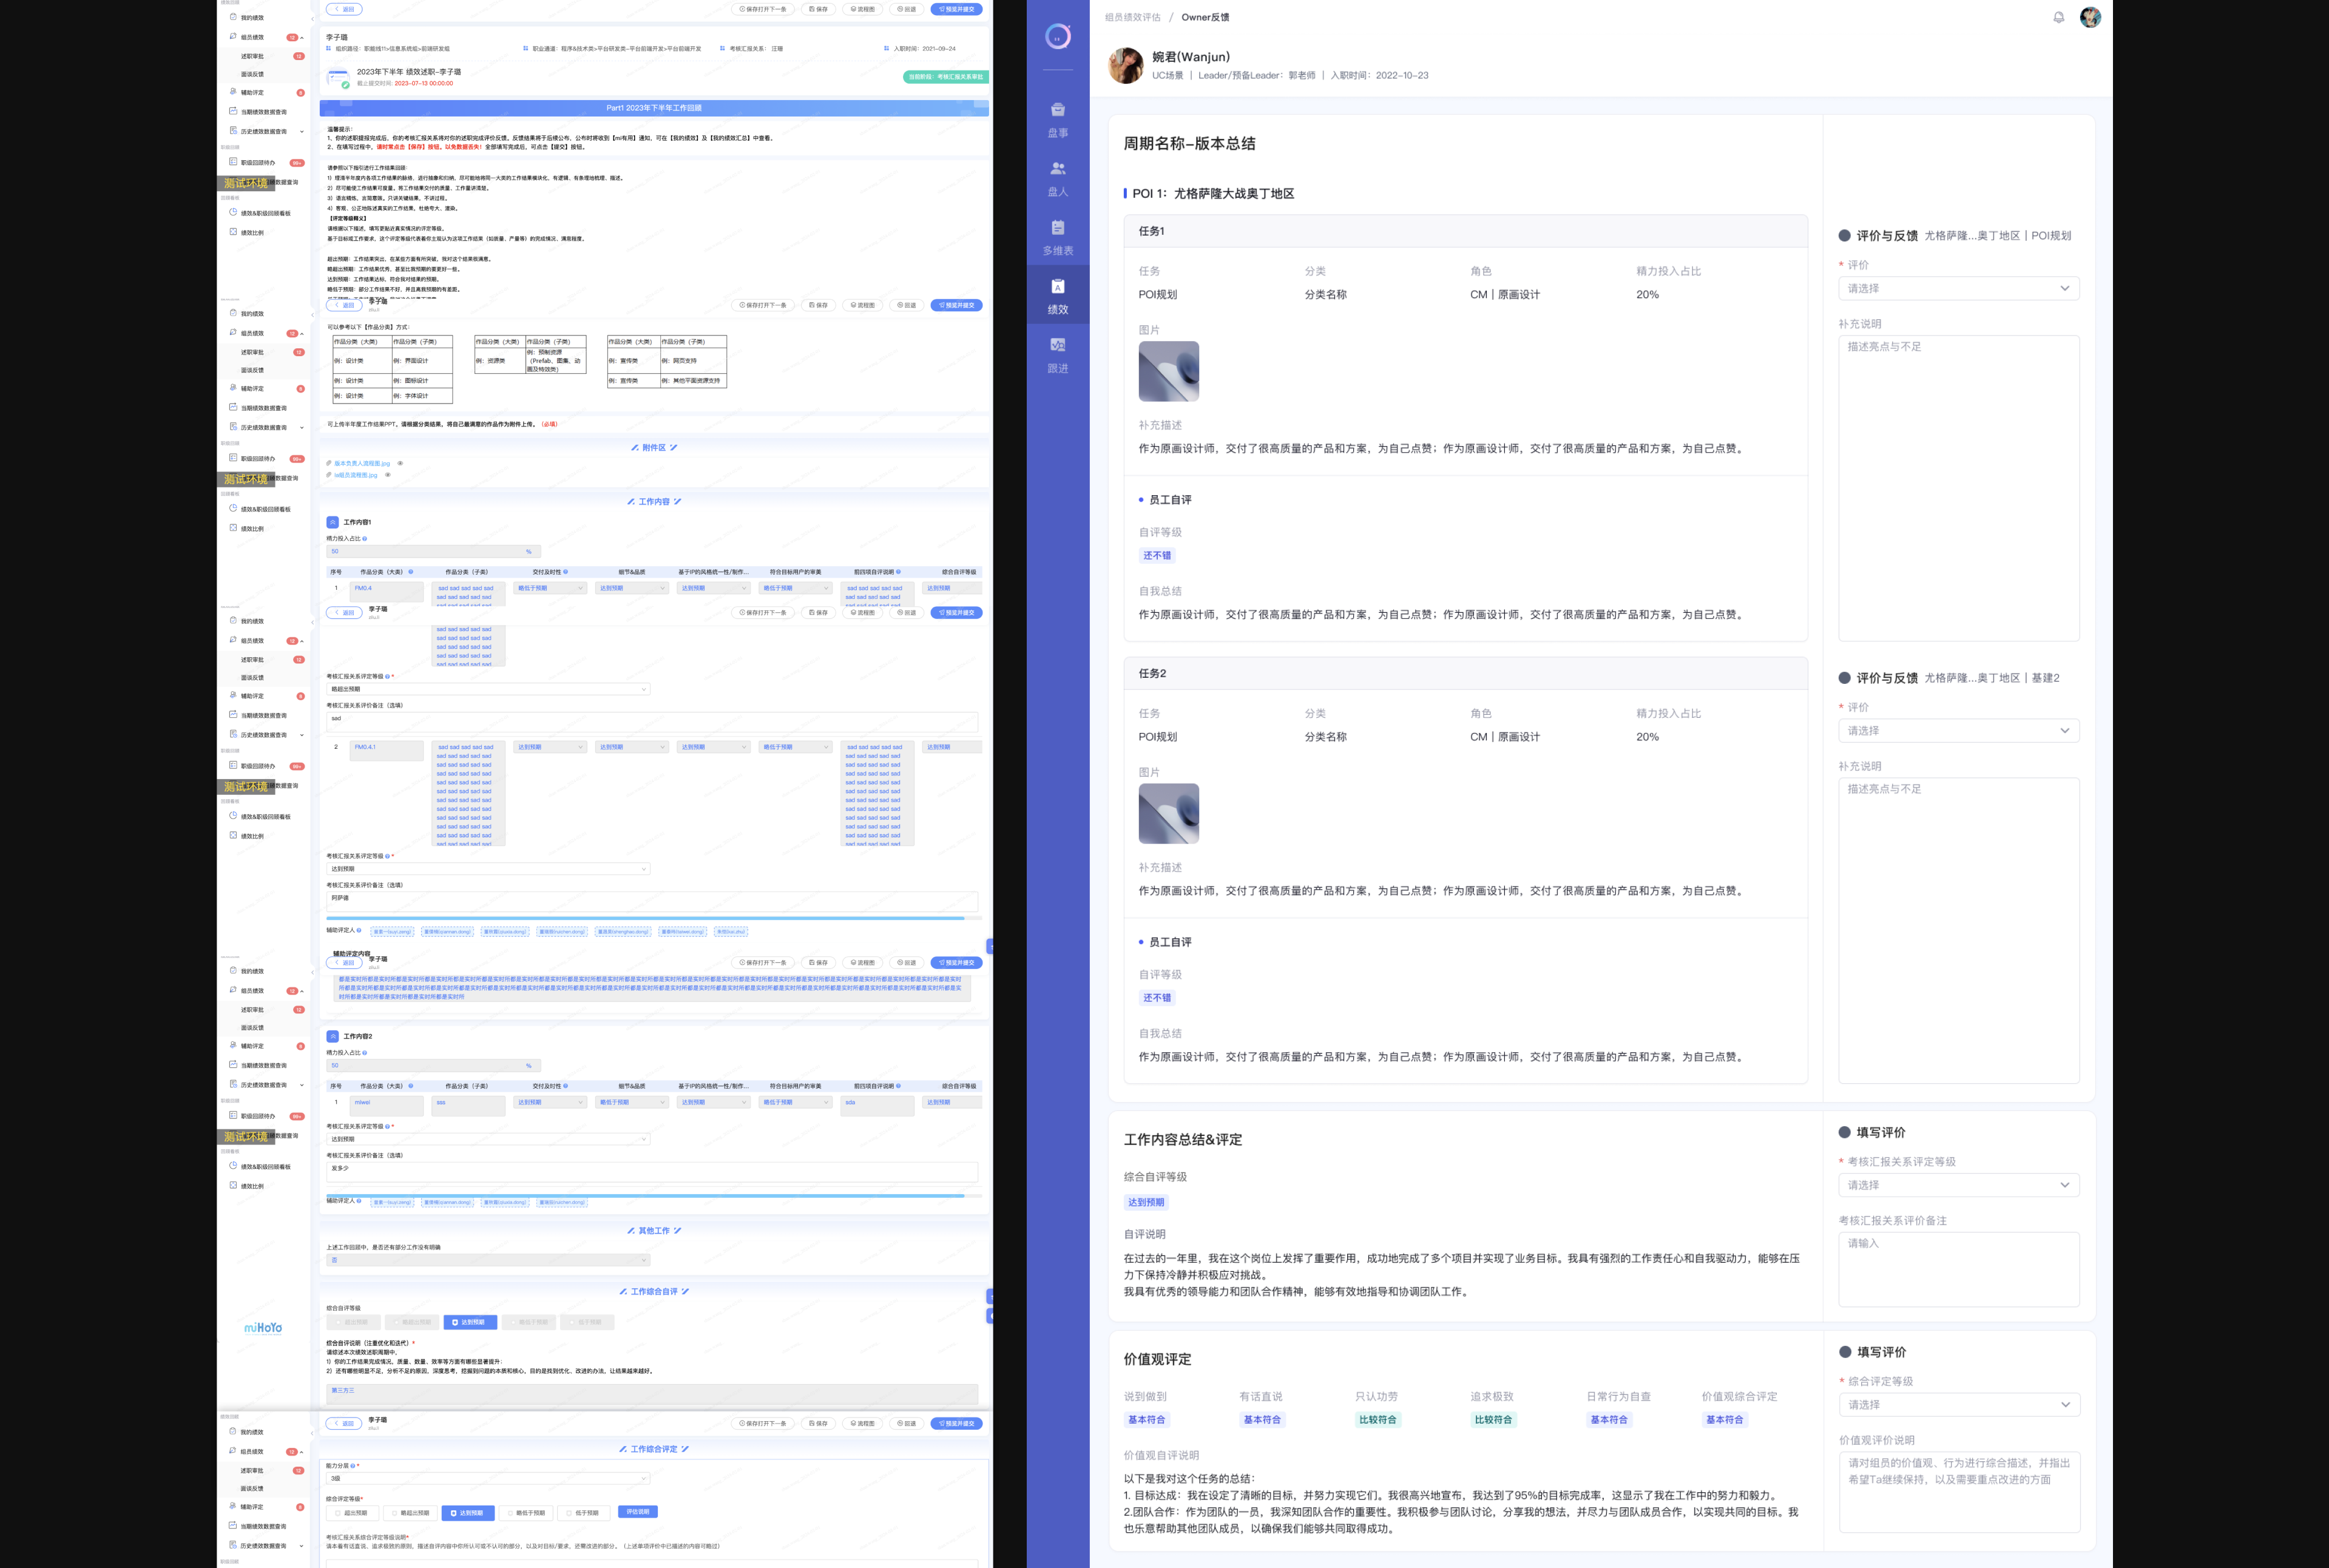Open 多维表 in the purple sidebar

pyautogui.click(x=1057, y=237)
